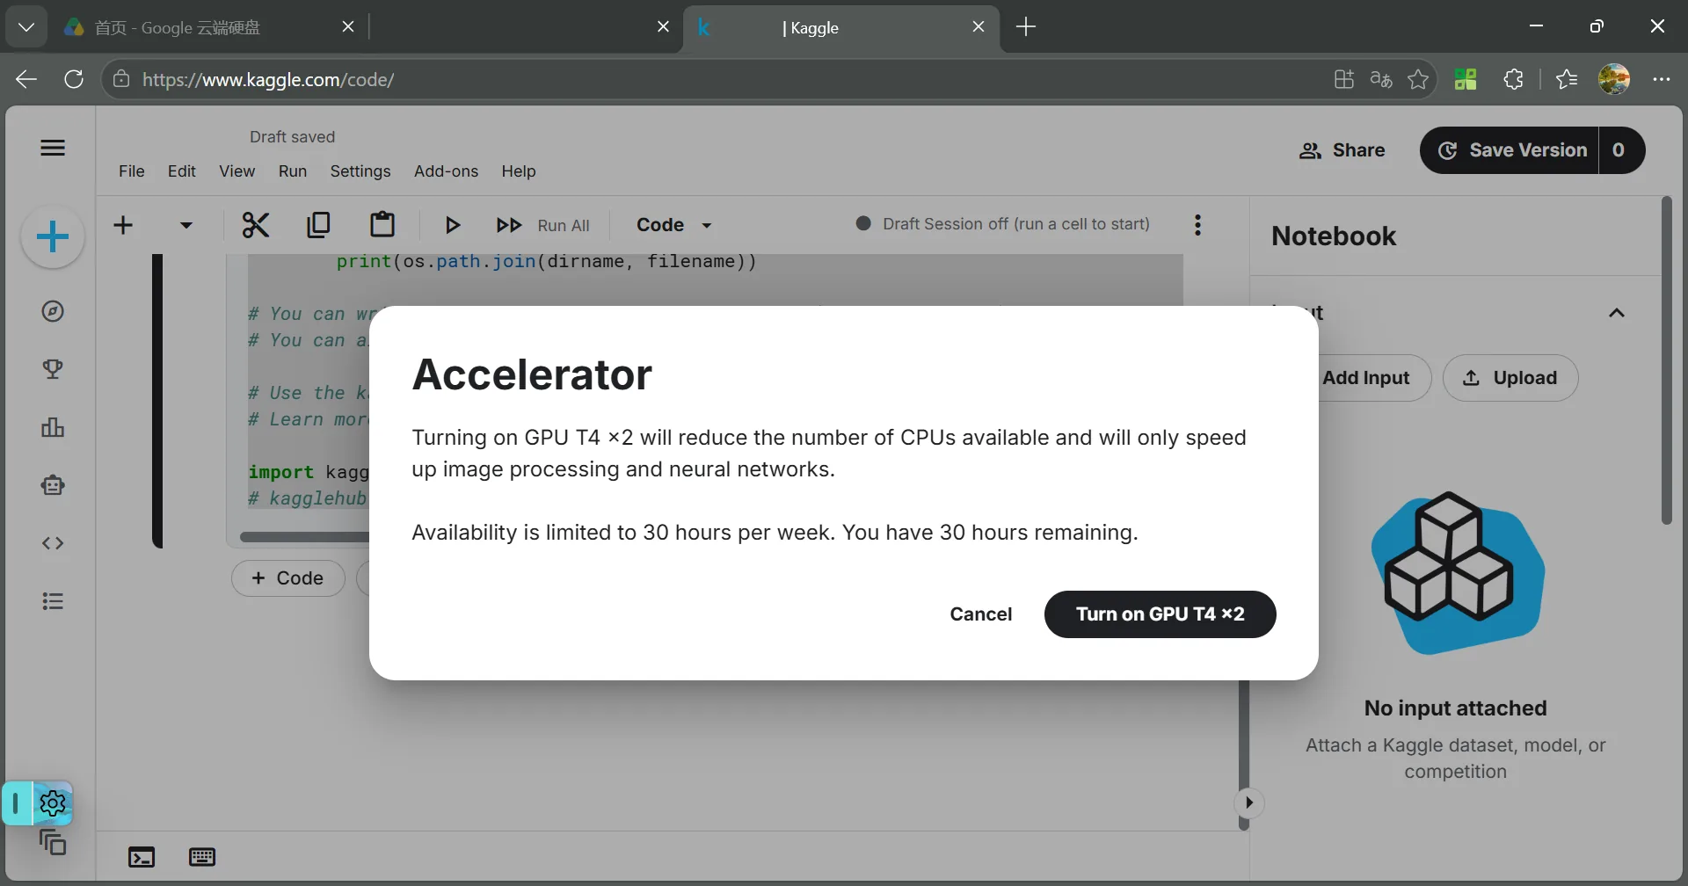Click the settings gear floating icon
Viewport: 1688px width, 886px height.
point(53,803)
